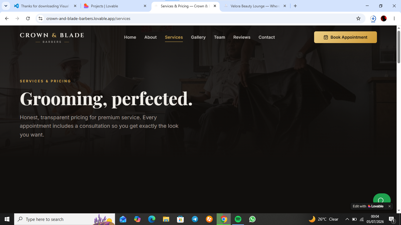Show hidden system tray icons

point(347,219)
